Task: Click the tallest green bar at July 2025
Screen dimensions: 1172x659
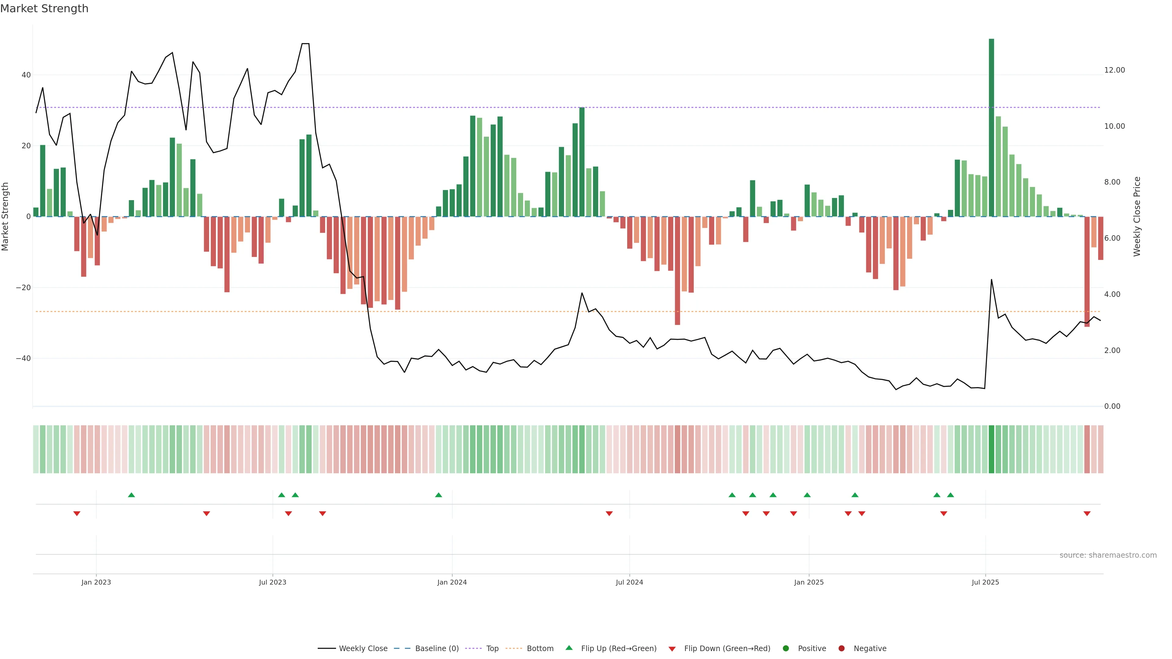Action: 991,127
